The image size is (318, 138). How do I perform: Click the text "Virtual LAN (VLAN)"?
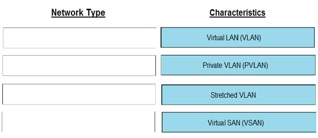point(234,38)
